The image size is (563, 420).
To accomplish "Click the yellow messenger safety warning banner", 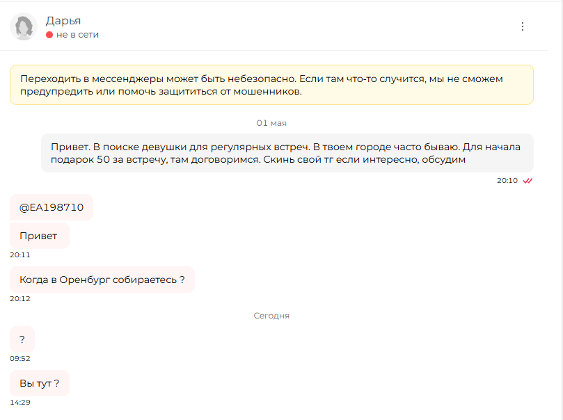I will [x=271, y=85].
